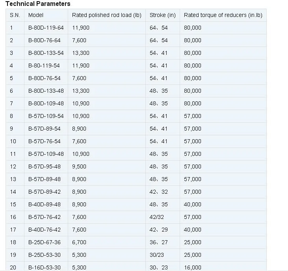Select the B-80D-133-54 model cell
The width and height of the screenshot is (288, 271).
46,53
